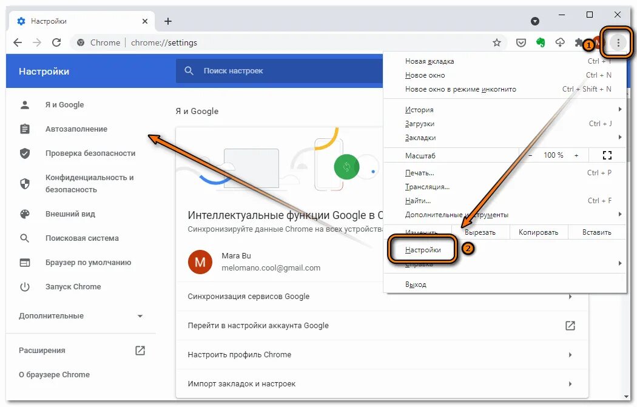Click the cloud download extension icon
637x407 pixels.
[560, 42]
